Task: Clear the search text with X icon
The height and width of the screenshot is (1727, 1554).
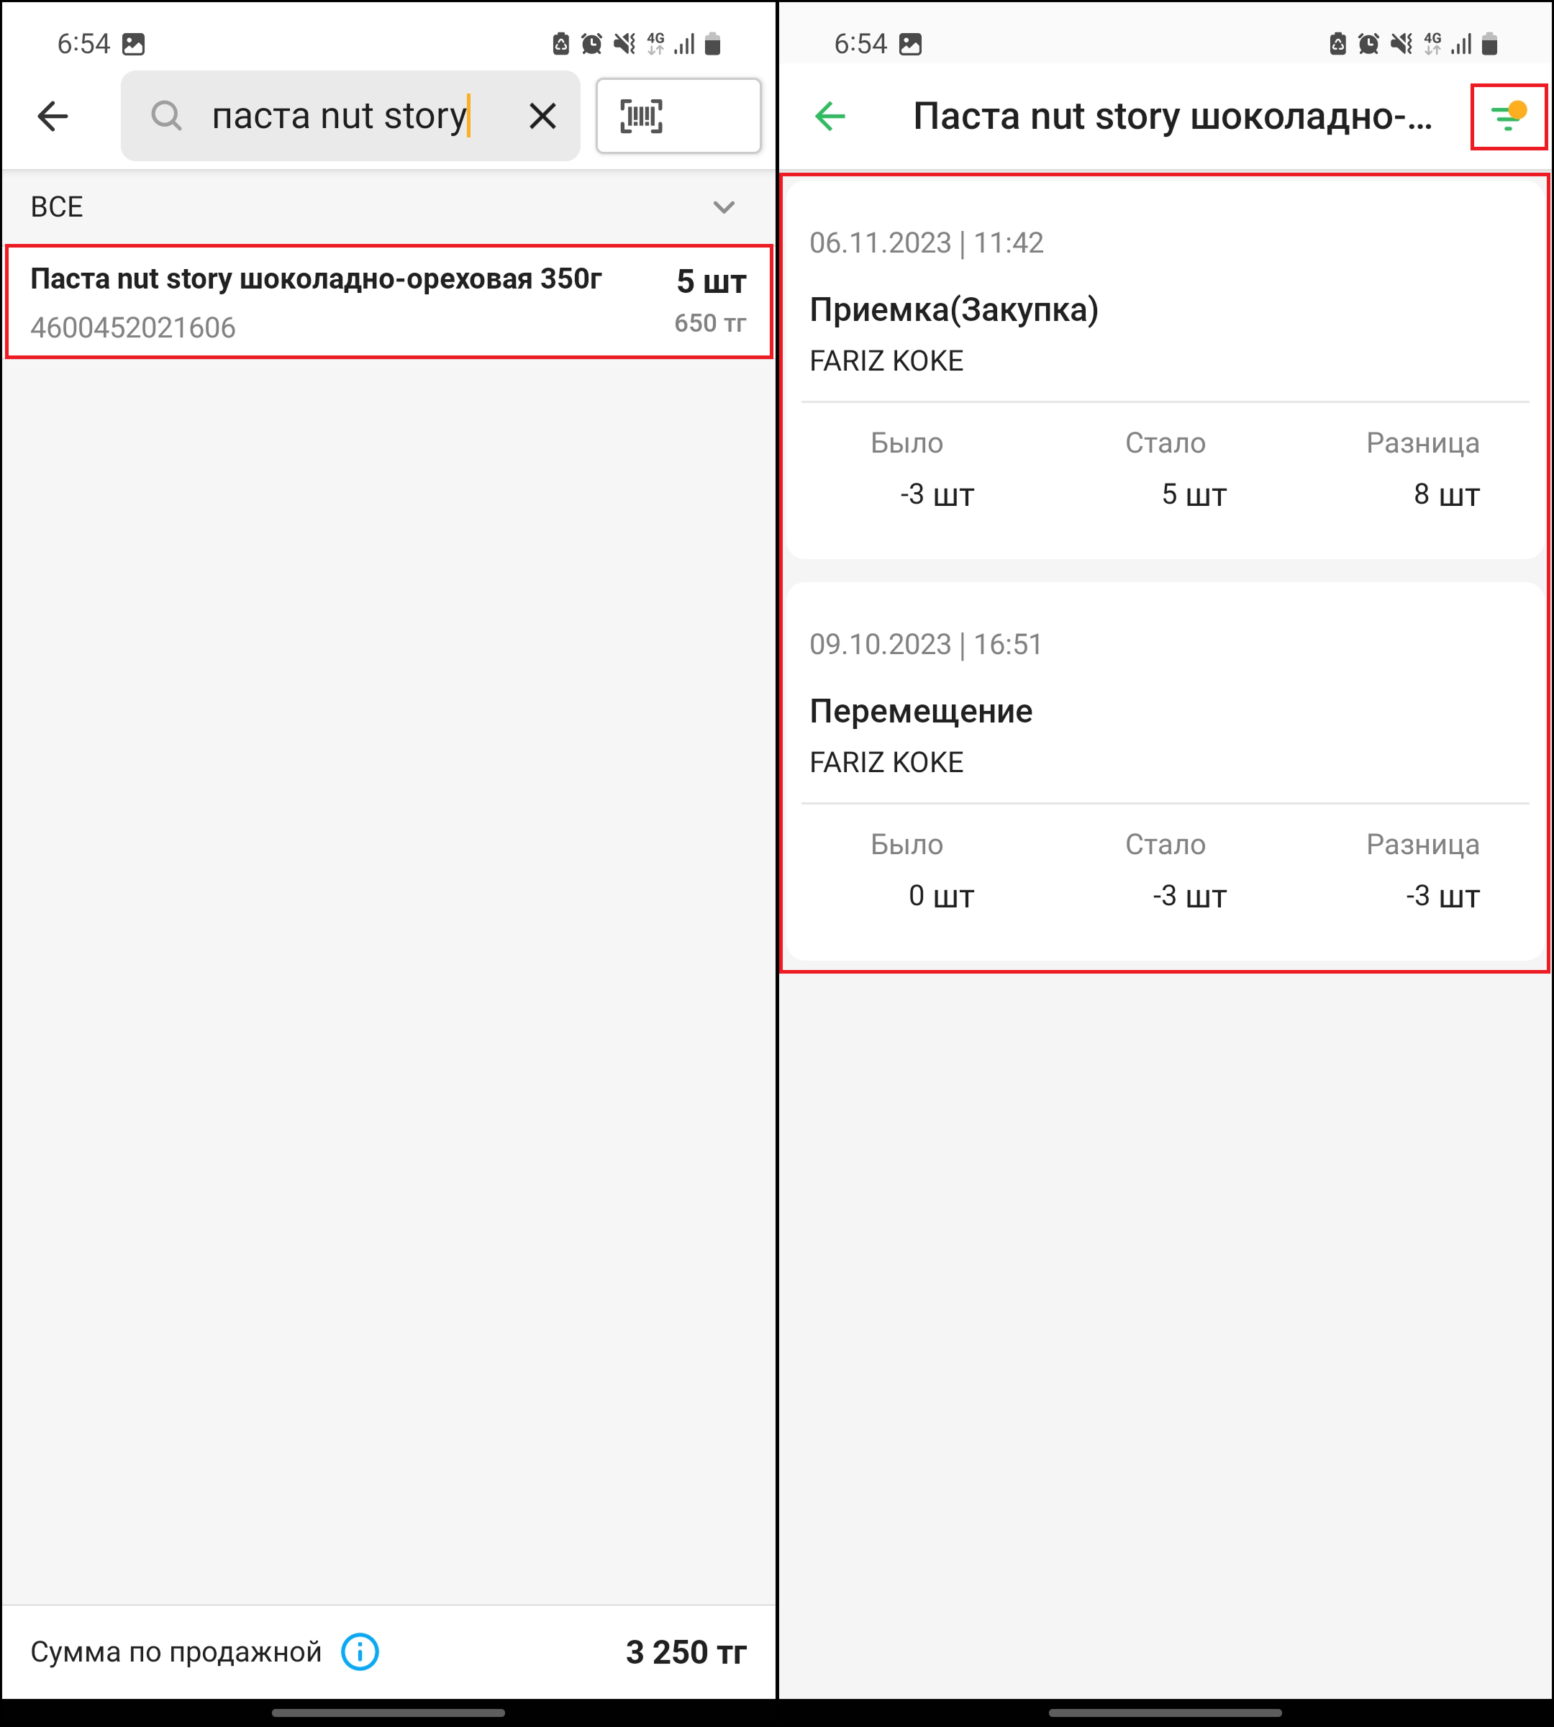Action: [543, 116]
